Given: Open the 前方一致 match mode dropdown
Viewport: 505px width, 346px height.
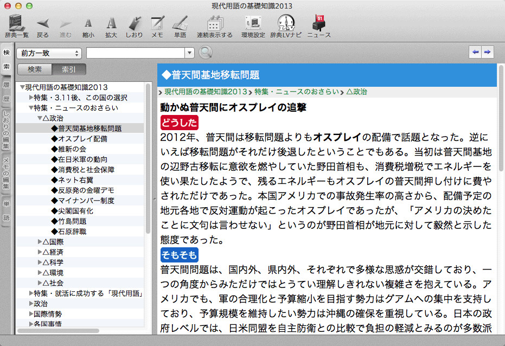Looking at the screenshot, I should pos(49,53).
